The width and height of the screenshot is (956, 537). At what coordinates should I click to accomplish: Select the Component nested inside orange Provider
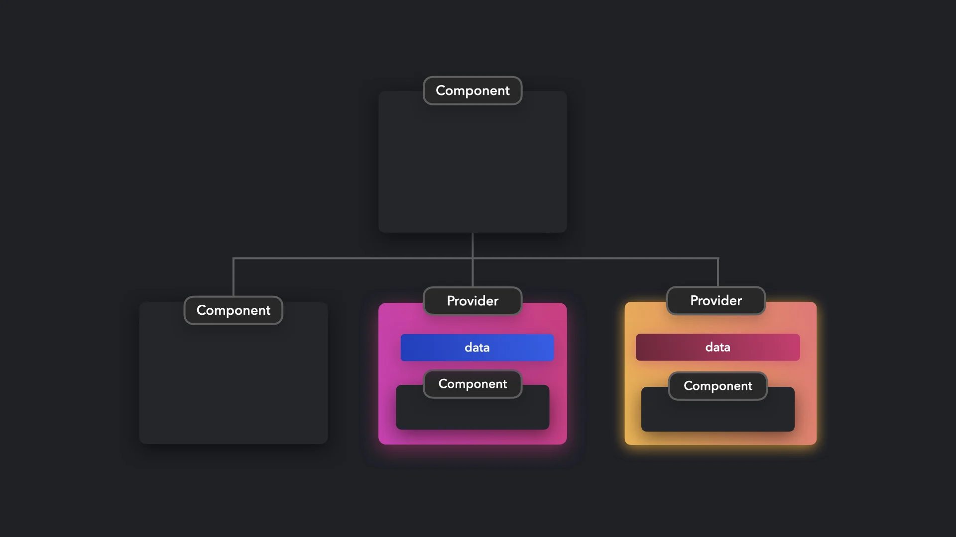(717, 386)
